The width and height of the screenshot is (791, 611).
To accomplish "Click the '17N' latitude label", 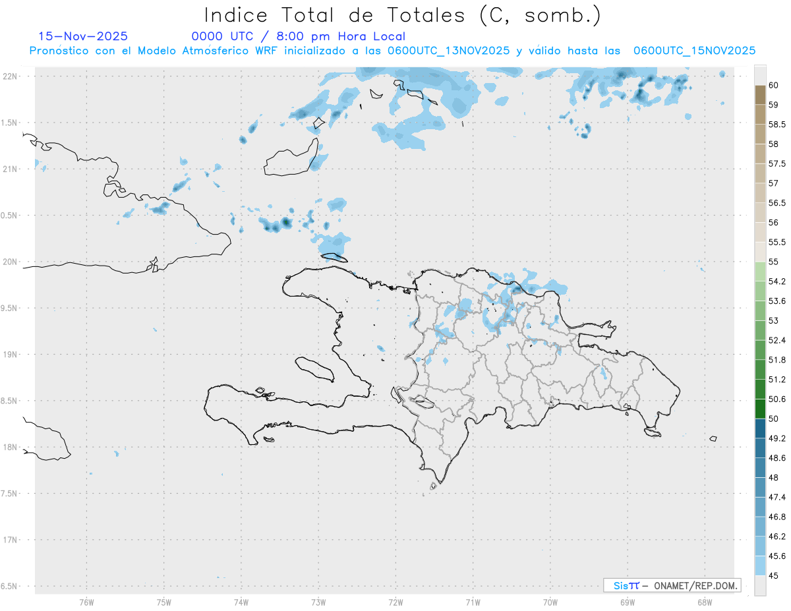I will coord(11,540).
